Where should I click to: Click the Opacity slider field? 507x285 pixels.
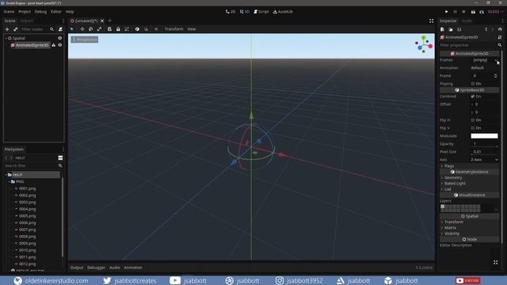coord(484,144)
